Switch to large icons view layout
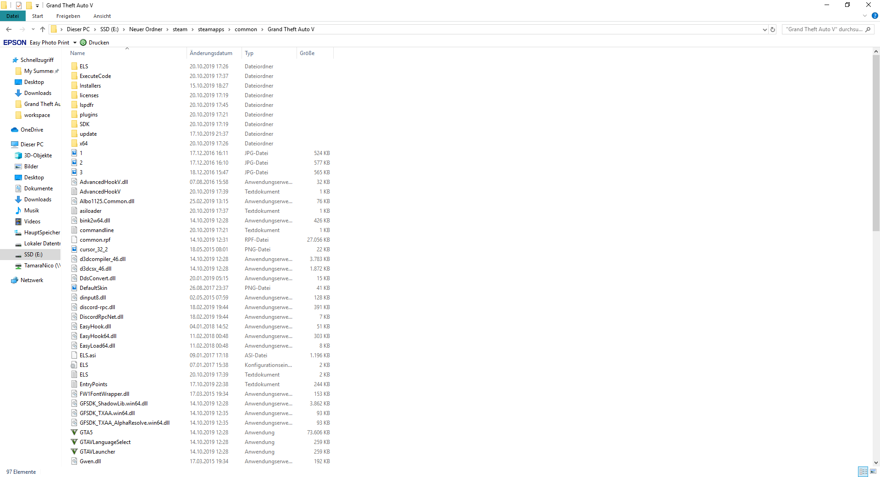 tap(873, 471)
